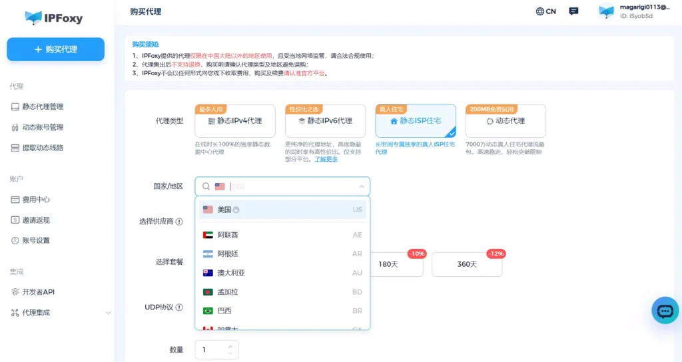The image size is (682, 362).
Task: Open the blue live chat support bubble
Action: [x=665, y=310]
